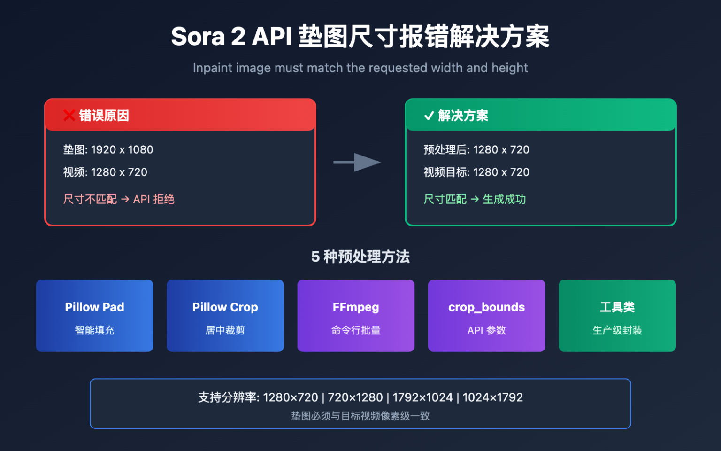
Task: Click the 5 种预处理方法 heading
Action: [360, 257]
